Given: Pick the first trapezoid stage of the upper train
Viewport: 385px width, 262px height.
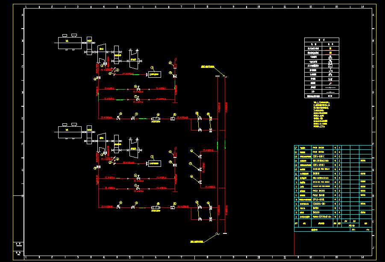Looking at the screenshot, I should coord(102,53).
